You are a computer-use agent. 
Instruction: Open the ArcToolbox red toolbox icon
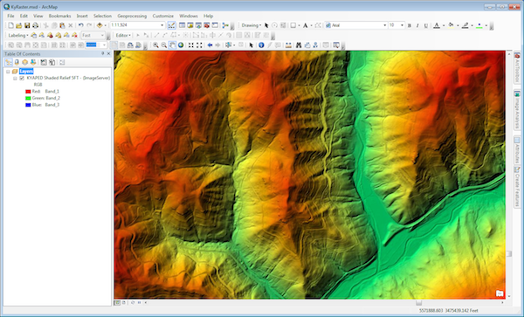click(x=206, y=25)
